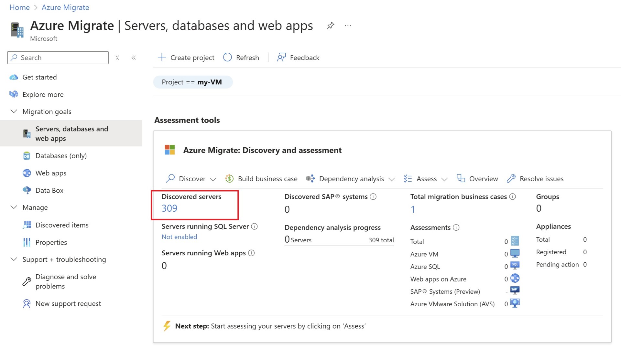This screenshot has width=621, height=348.
Task: Open the Feedback form
Action: (298, 58)
